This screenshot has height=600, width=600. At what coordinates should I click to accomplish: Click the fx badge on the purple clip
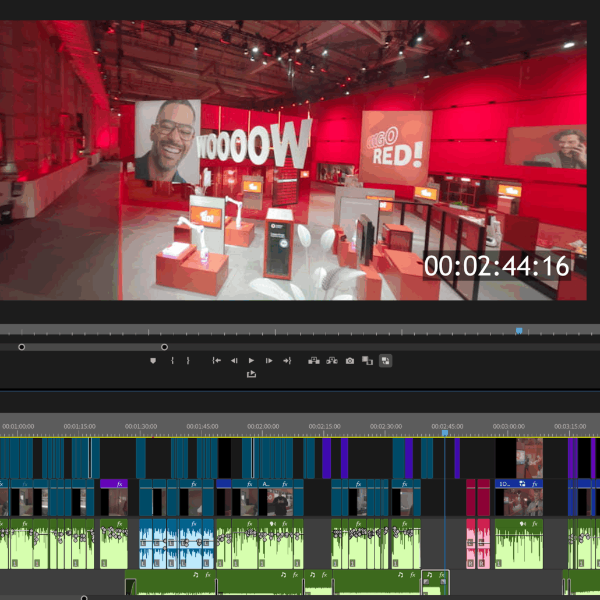(x=120, y=484)
